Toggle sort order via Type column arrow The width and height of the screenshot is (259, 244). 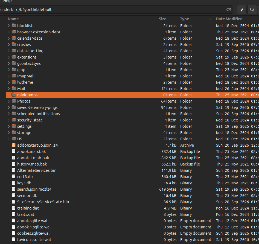point(210,19)
